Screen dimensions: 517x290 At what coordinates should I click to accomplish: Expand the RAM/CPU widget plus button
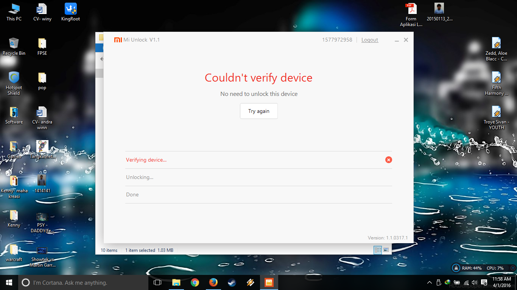point(512,268)
